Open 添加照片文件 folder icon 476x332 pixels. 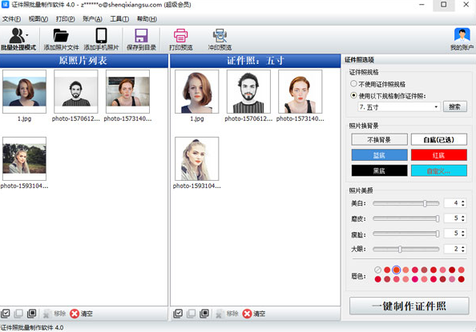(61, 35)
